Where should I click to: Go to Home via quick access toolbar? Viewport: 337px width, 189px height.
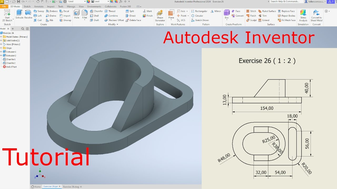(x=38, y=2)
